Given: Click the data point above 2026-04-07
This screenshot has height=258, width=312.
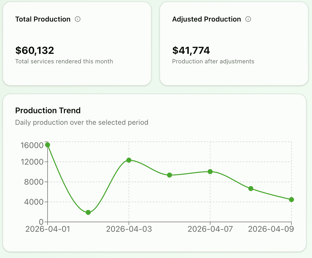Looking at the screenshot, I should (x=210, y=172).
